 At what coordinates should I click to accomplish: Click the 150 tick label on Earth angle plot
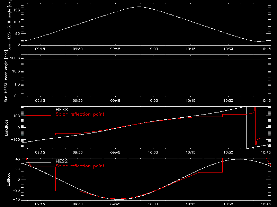click(17, 10)
